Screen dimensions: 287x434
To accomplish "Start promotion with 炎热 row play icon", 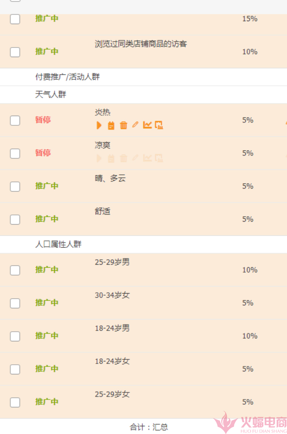I will (x=99, y=125).
